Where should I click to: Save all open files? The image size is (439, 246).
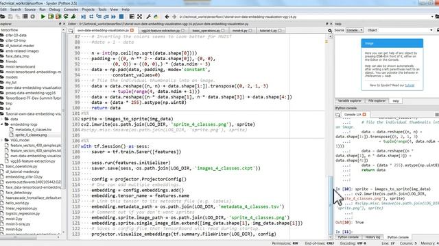coord(18,16)
